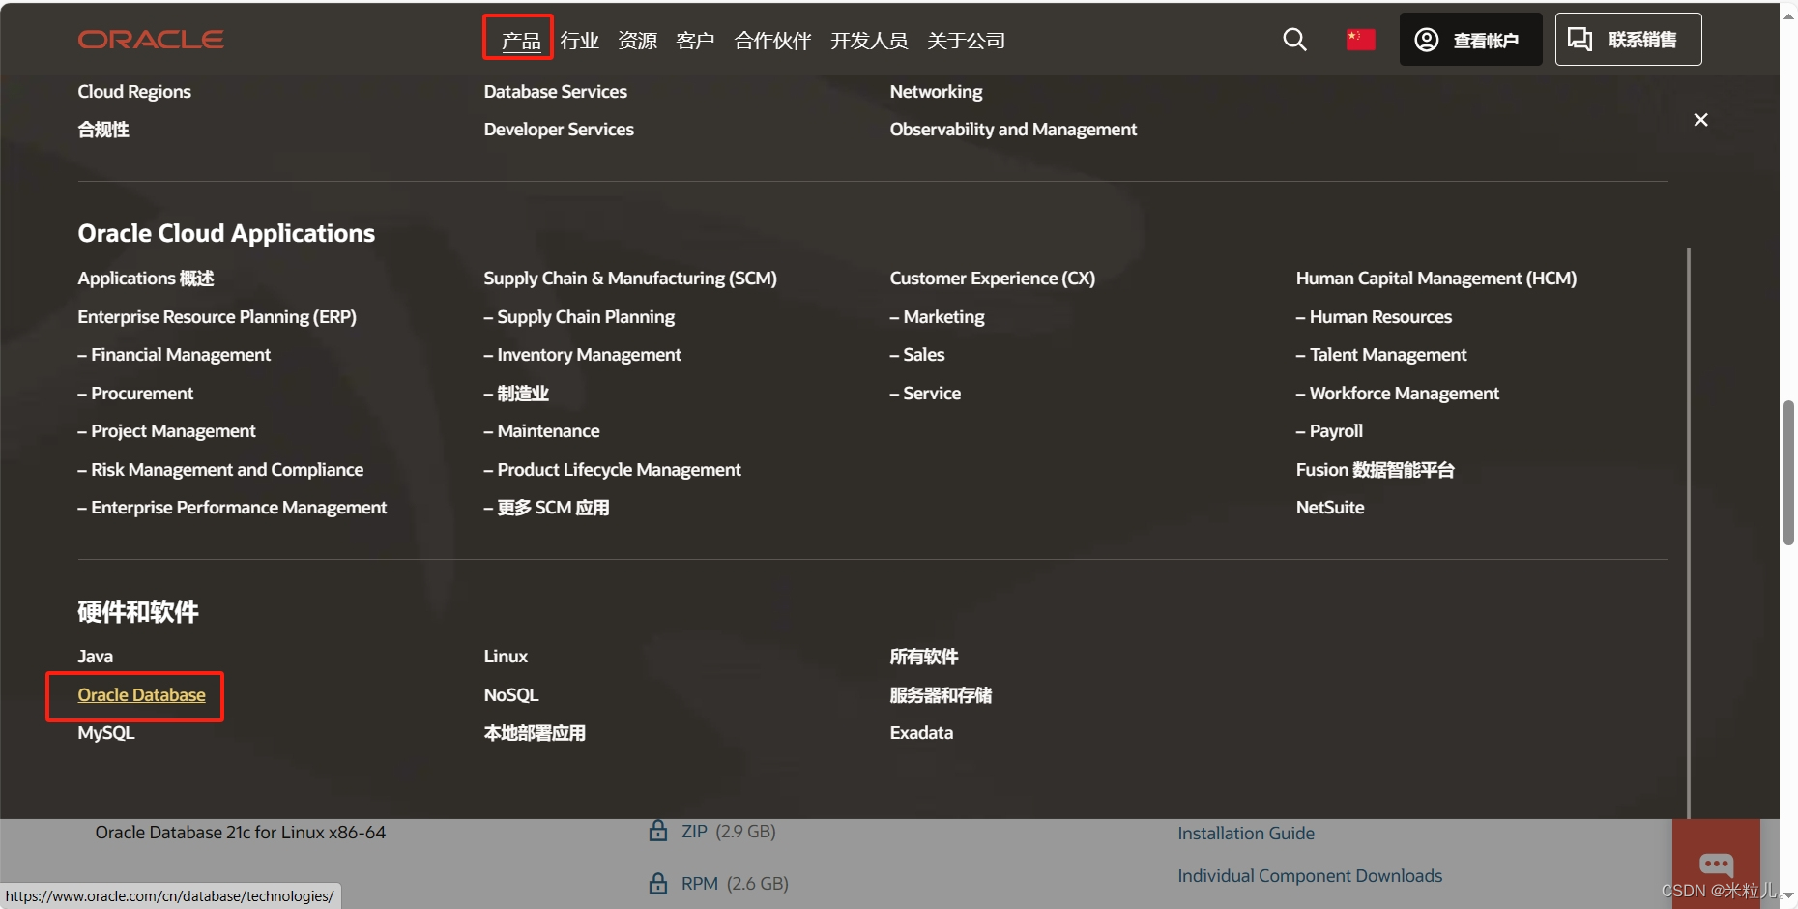Open Customer Experience (CX)
This screenshot has width=1798, height=909.
pyautogui.click(x=992, y=279)
